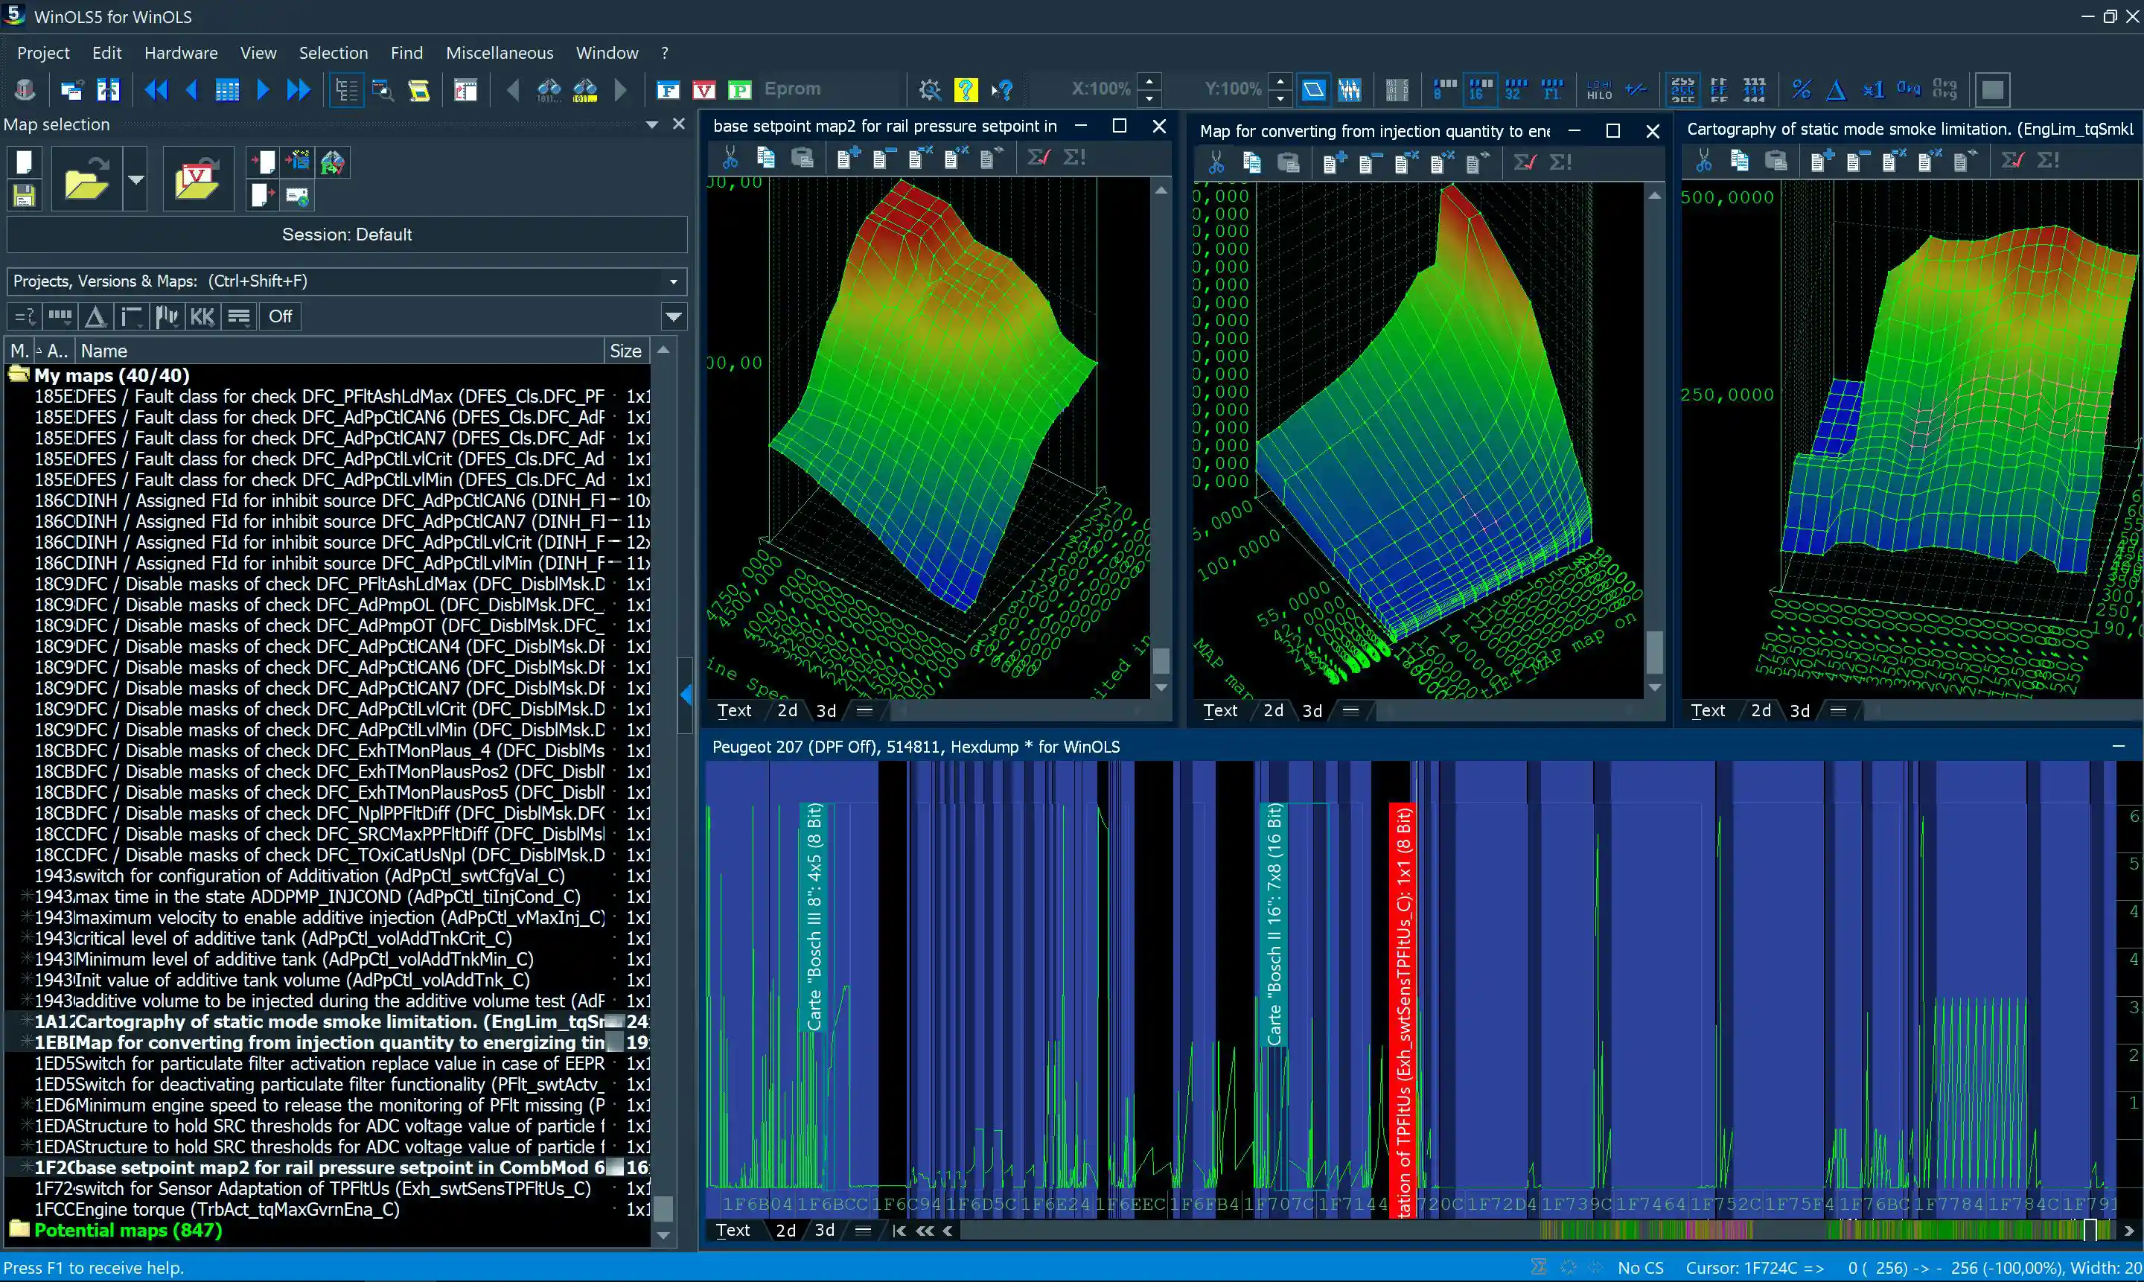Toggle the Off filter button
Screen dimensions: 2144x1282
tap(280, 316)
